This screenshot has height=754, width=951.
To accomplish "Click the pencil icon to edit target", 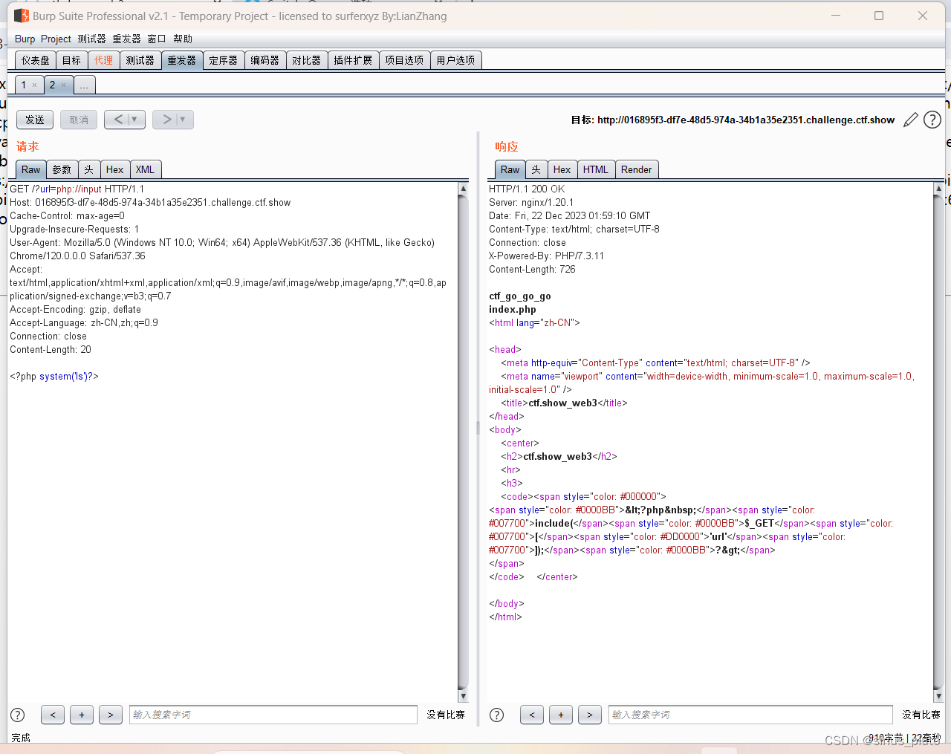I will [x=911, y=120].
